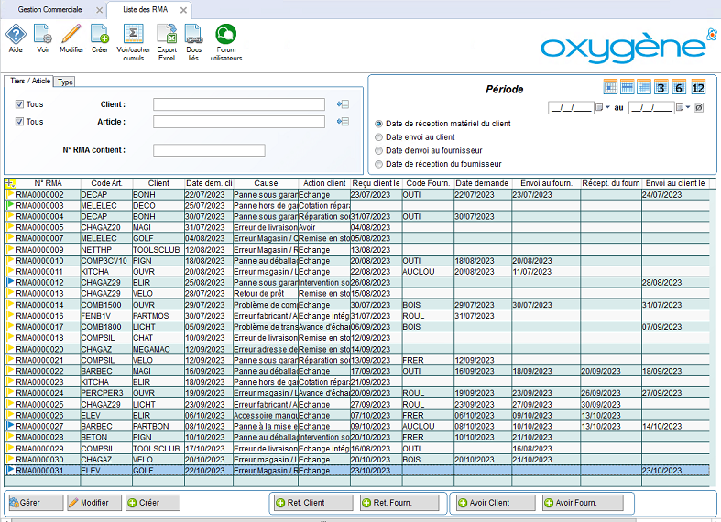
Task: Set period to 12 months
Action: pyautogui.click(x=698, y=88)
